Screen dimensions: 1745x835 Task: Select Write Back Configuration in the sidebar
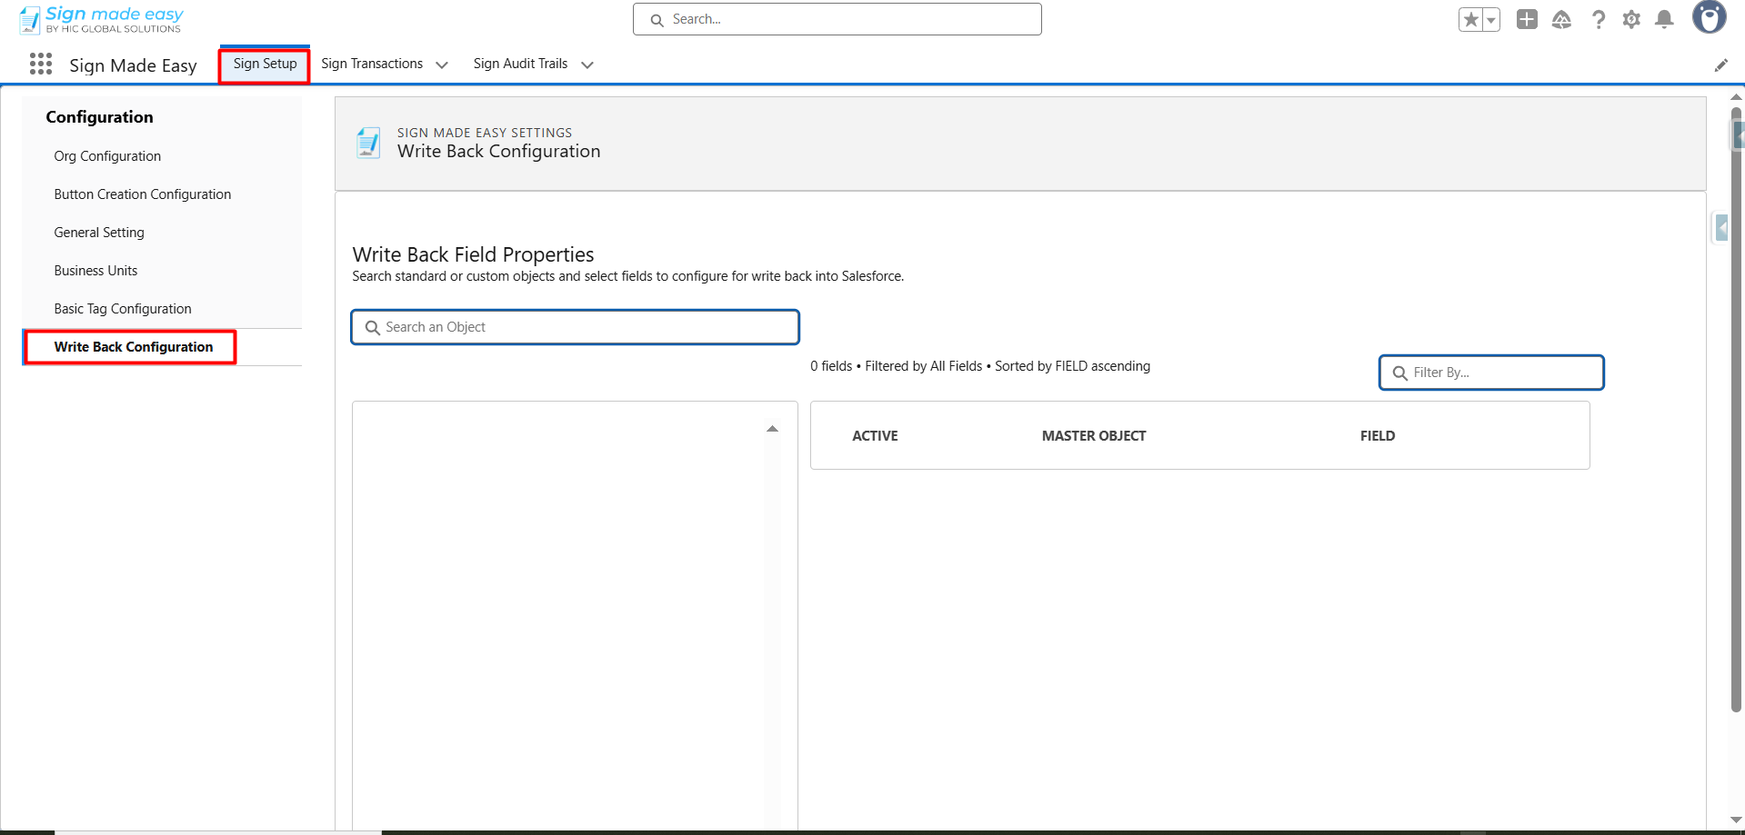click(x=133, y=347)
